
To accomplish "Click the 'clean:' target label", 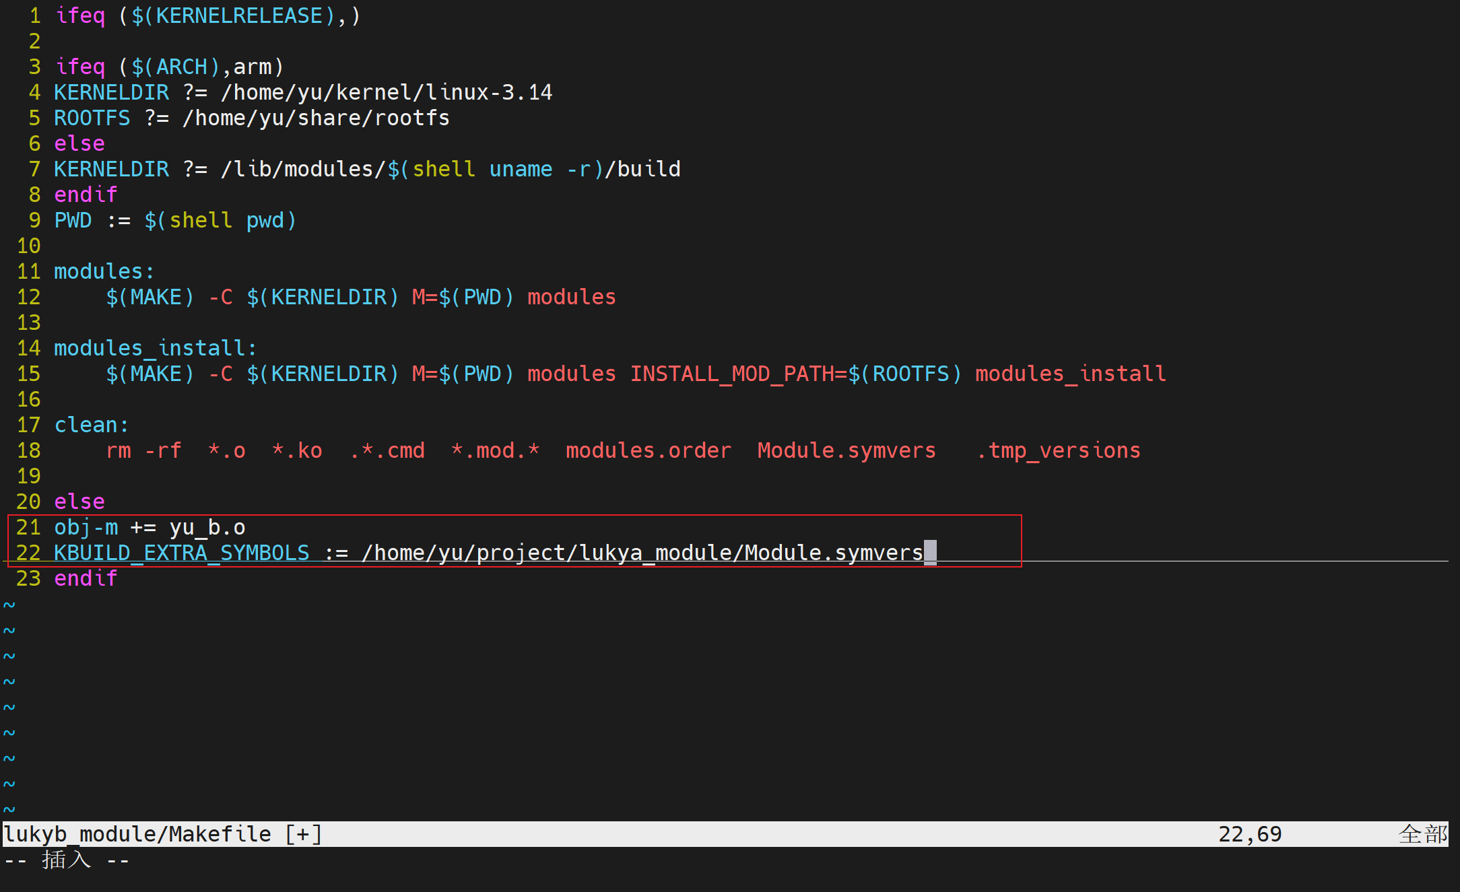I will 91,425.
